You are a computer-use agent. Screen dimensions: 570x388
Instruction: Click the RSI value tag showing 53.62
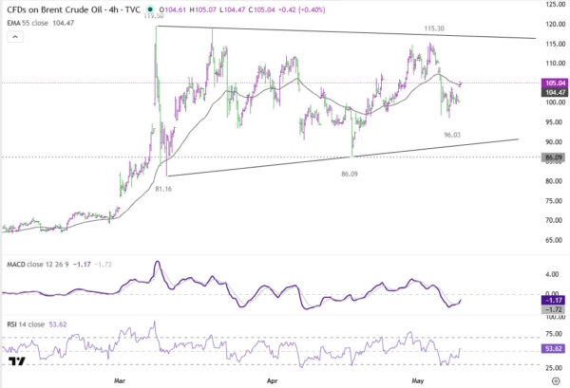point(555,348)
